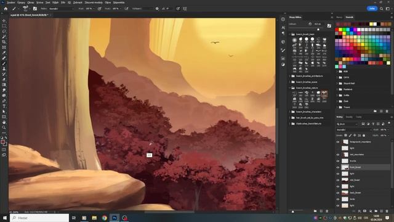Open Windows Start menu
Screen dimensions: 394x222
[5, 218]
